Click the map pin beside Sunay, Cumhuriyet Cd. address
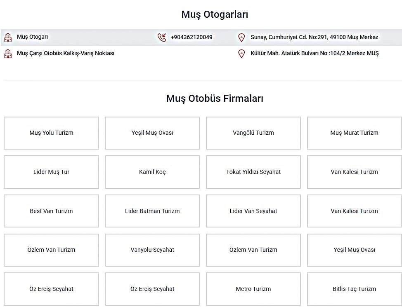The image size is (402, 307). click(241, 37)
